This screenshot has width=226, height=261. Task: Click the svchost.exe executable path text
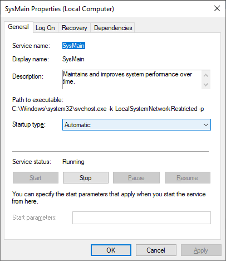[x=108, y=109]
